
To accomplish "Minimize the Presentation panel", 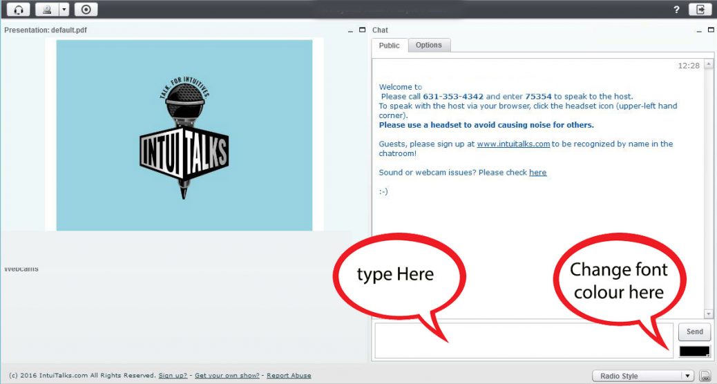I will point(350,30).
